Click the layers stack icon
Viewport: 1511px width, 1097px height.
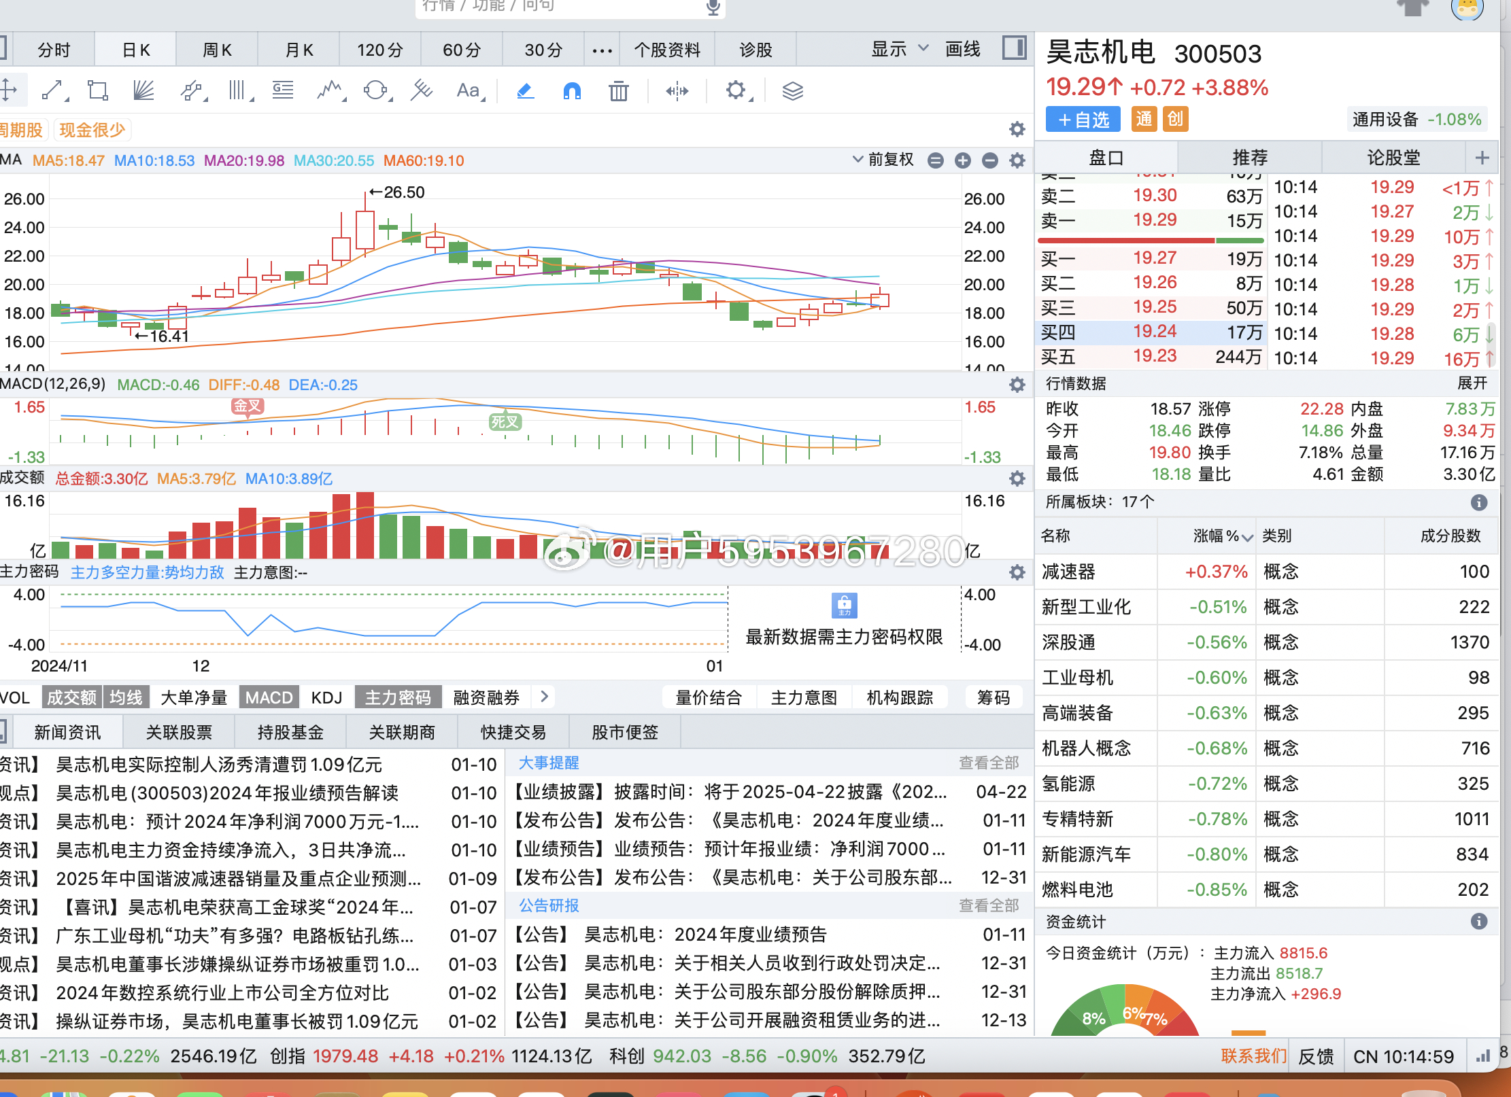792,90
